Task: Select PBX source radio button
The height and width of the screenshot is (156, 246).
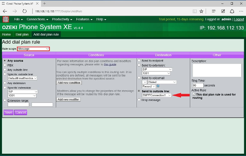Action: click(x=5, y=65)
